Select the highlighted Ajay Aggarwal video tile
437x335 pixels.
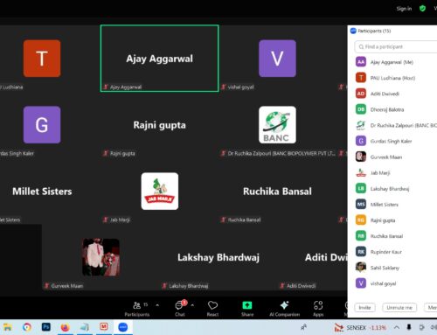(159, 59)
